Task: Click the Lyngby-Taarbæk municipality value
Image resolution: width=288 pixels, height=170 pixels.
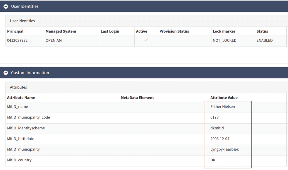Action: click(225, 149)
